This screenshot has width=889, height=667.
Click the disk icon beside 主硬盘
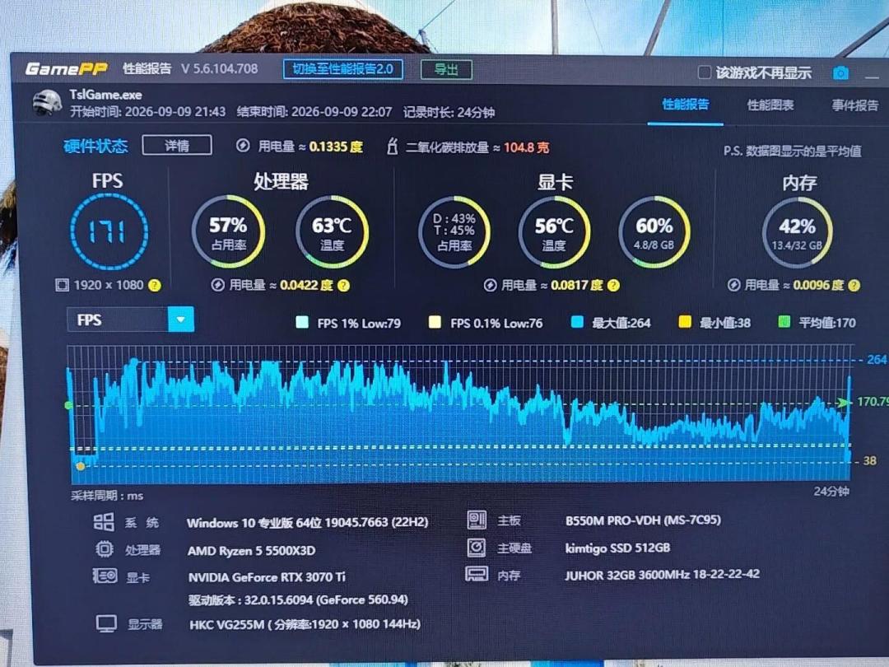click(477, 548)
